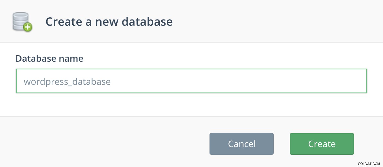The height and width of the screenshot is (167, 383).
Task: Click the 'Database name' label
Action: coord(49,58)
